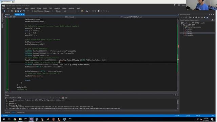Click the Open File toolbar icon
Screen dimensions: 217x122
[x=16, y=11]
